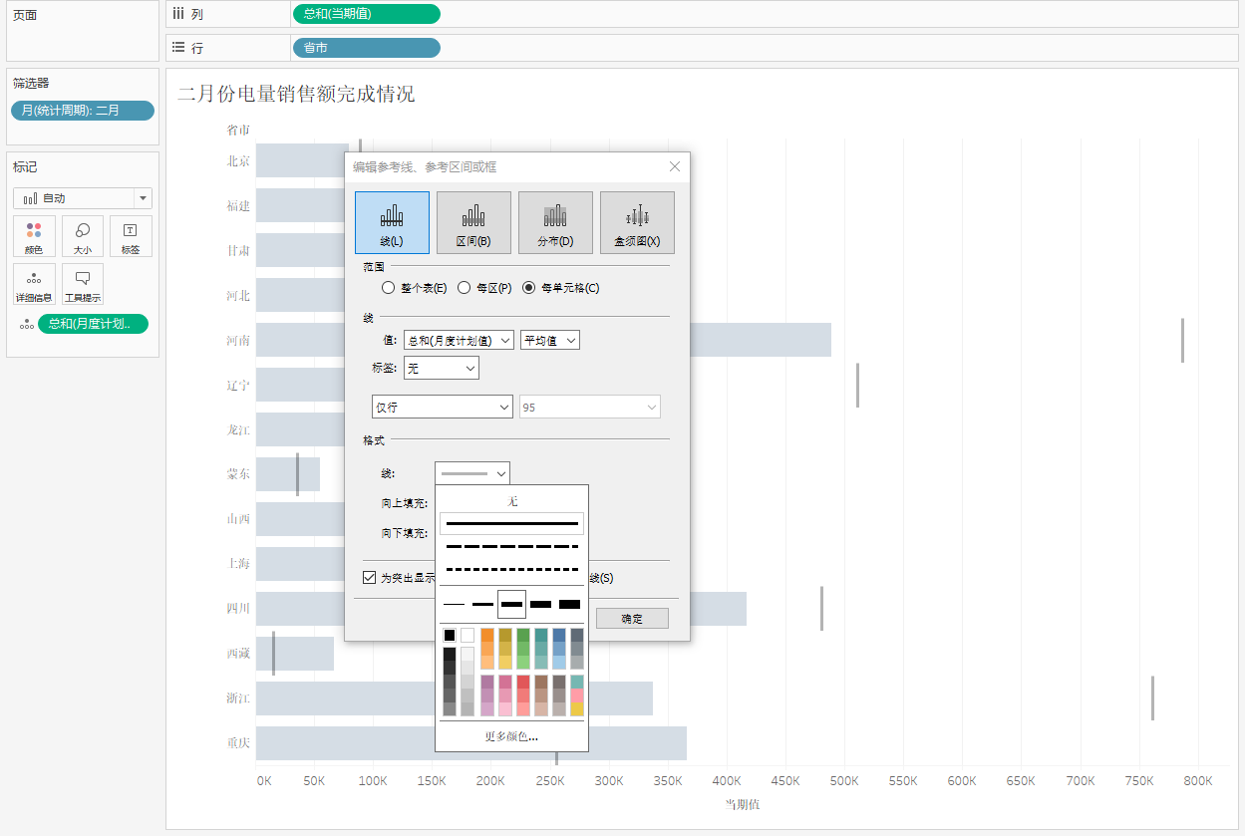The height and width of the screenshot is (836, 1245).
Task: Click the 省市 header above row labels
Action: click(x=238, y=130)
